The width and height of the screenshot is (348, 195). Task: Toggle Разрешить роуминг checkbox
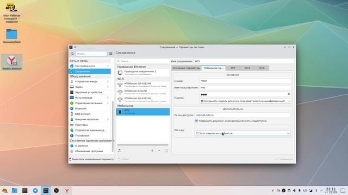[196, 121]
